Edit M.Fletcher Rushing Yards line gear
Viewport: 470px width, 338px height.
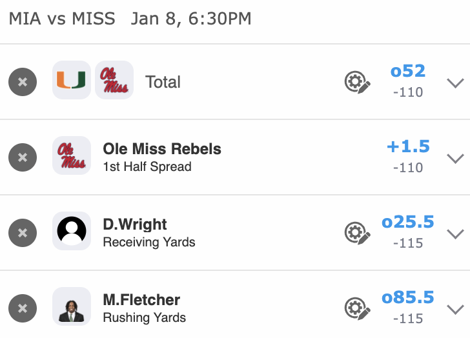[357, 308]
